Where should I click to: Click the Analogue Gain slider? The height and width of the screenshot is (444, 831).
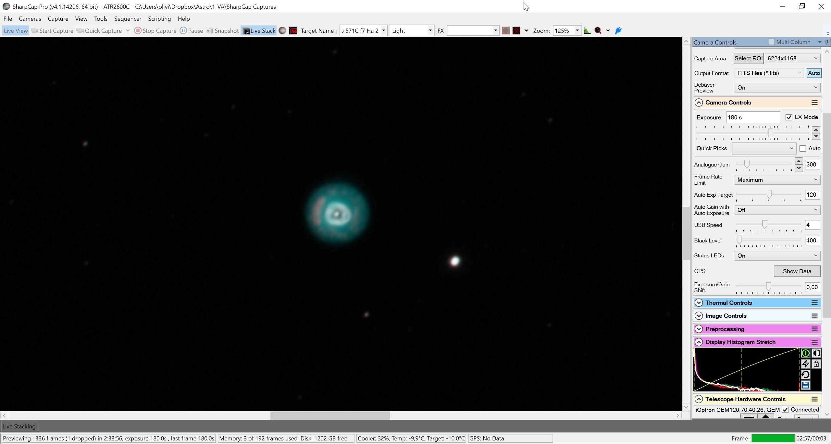click(x=764, y=164)
